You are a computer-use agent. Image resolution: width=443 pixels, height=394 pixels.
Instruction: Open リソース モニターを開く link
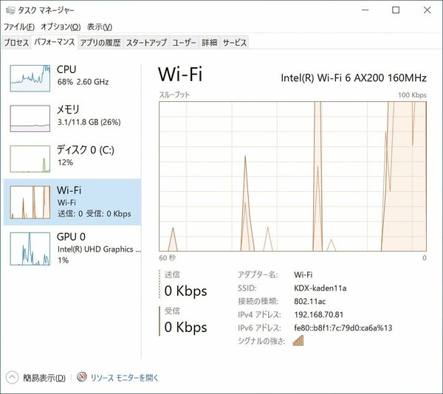[x=124, y=377]
